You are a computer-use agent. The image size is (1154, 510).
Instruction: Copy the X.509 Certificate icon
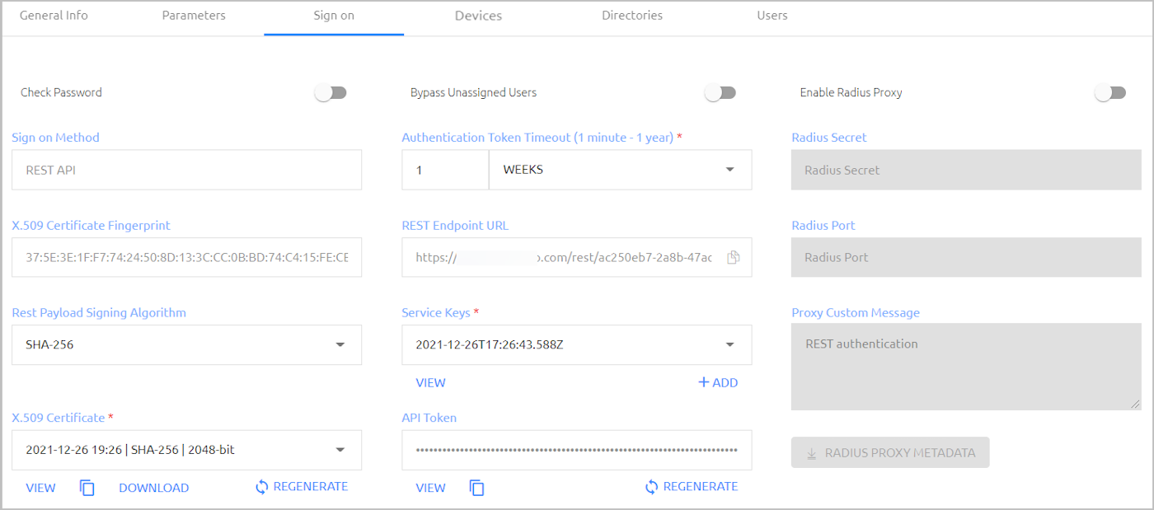pyautogui.click(x=87, y=488)
